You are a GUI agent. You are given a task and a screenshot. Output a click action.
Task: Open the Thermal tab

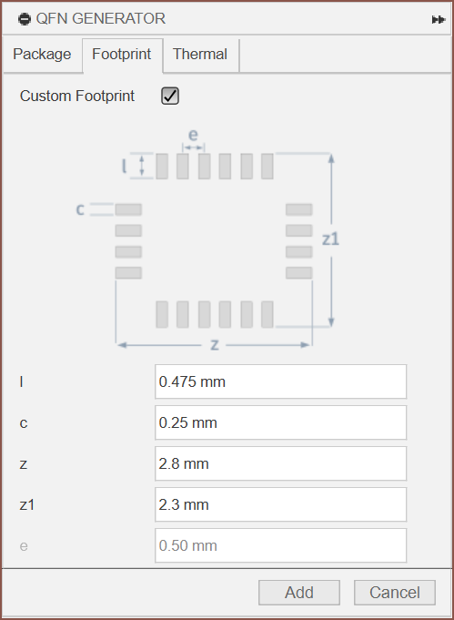200,55
